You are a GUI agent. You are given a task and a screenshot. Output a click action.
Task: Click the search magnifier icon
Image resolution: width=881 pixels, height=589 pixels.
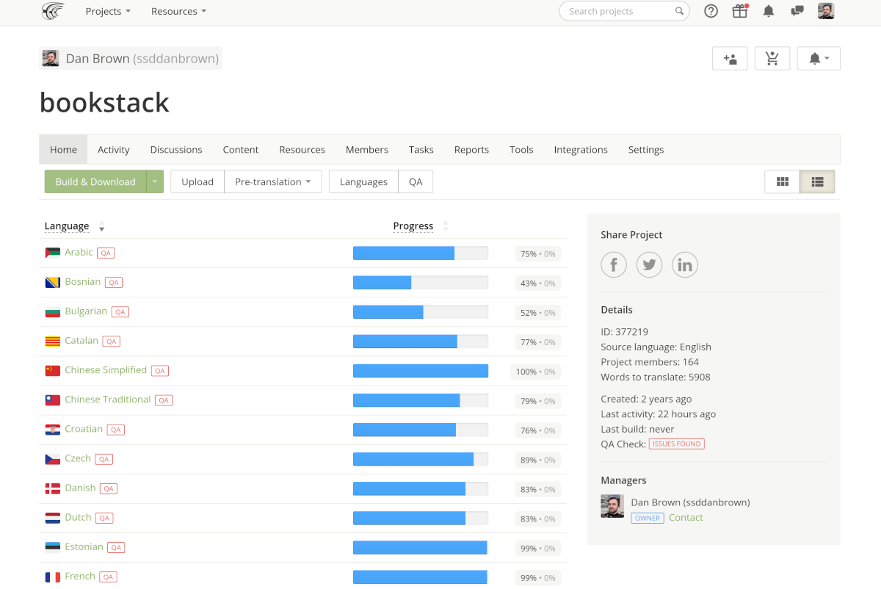tap(680, 11)
